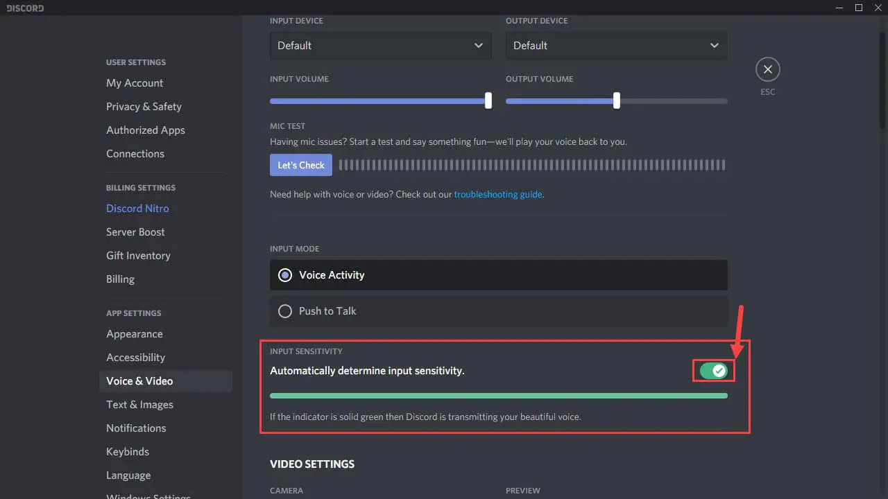Image resolution: width=888 pixels, height=499 pixels.
Task: Click the green input sensitivity indicator bar
Action: point(499,396)
